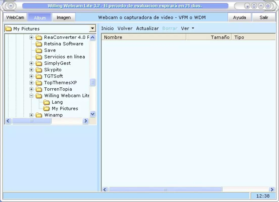
Task: Click the dot button in title bar
Action: 247,6
